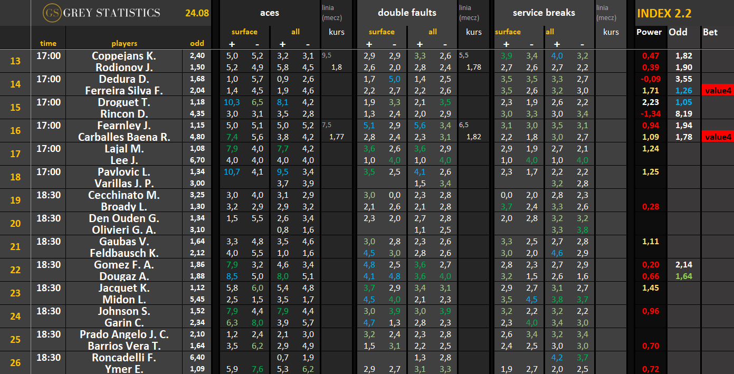Click player Ferreira Silva F.
Screen dimensions: 734x374
tap(124, 91)
